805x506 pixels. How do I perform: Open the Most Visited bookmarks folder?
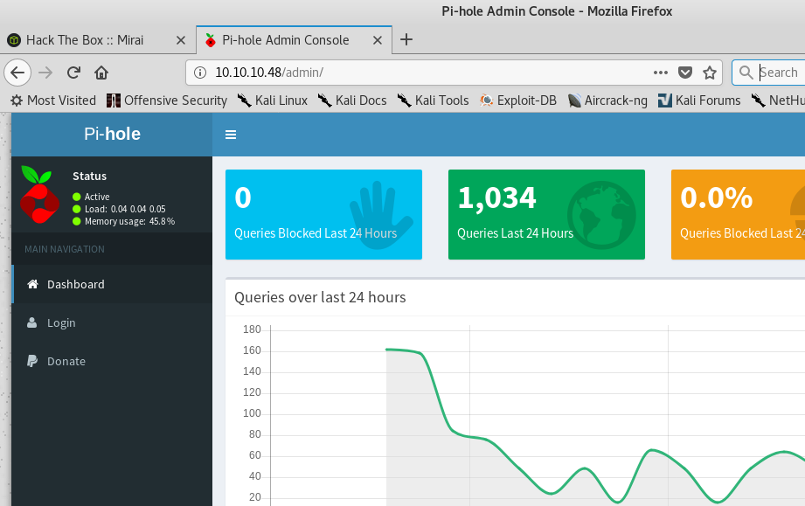53,101
